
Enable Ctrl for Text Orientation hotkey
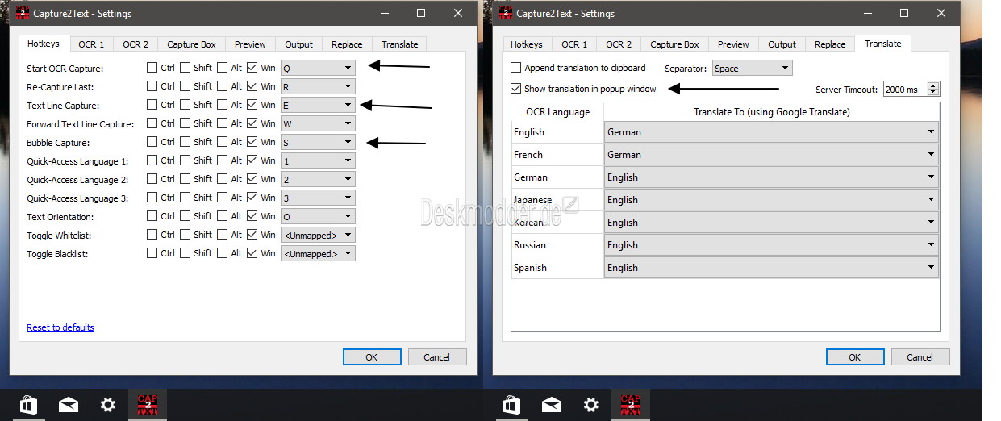[152, 216]
